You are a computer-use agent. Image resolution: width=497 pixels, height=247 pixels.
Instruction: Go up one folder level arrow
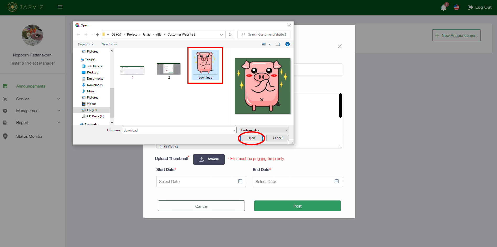(x=97, y=35)
